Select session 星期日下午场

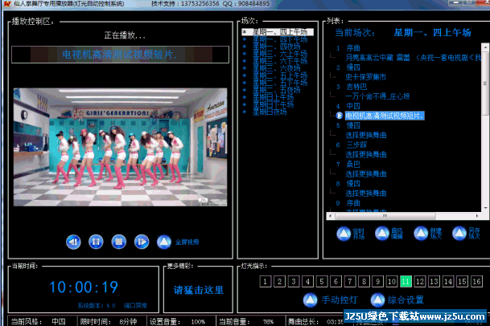(x=273, y=105)
